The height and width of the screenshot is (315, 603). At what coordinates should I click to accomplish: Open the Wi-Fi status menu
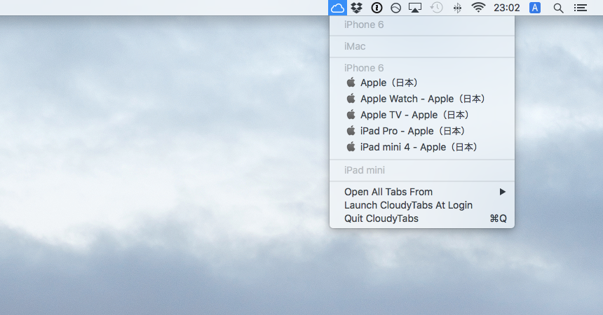click(478, 7)
